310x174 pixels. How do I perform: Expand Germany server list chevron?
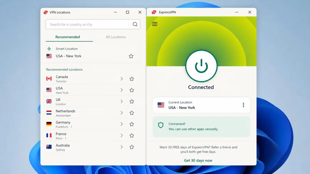pyautogui.click(x=122, y=124)
